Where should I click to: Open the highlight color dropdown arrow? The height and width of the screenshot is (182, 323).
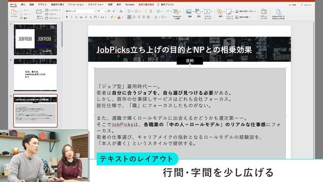click(115, 17)
